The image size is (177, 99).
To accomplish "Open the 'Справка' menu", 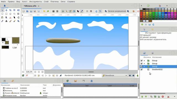I will (71, 2).
